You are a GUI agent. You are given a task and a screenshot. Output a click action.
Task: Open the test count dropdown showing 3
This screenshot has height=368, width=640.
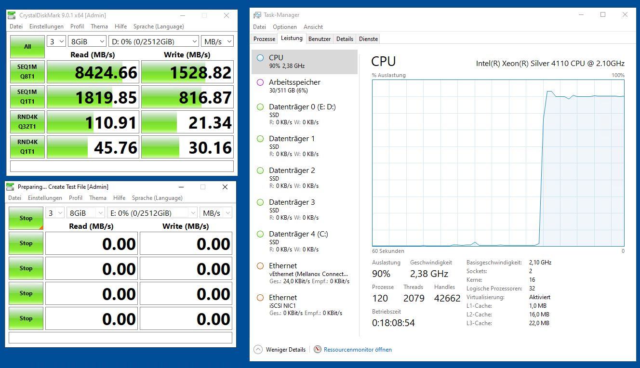pos(55,41)
